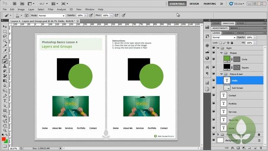
Task: Select the Rectangular Marquee tool
Action: tap(5, 31)
